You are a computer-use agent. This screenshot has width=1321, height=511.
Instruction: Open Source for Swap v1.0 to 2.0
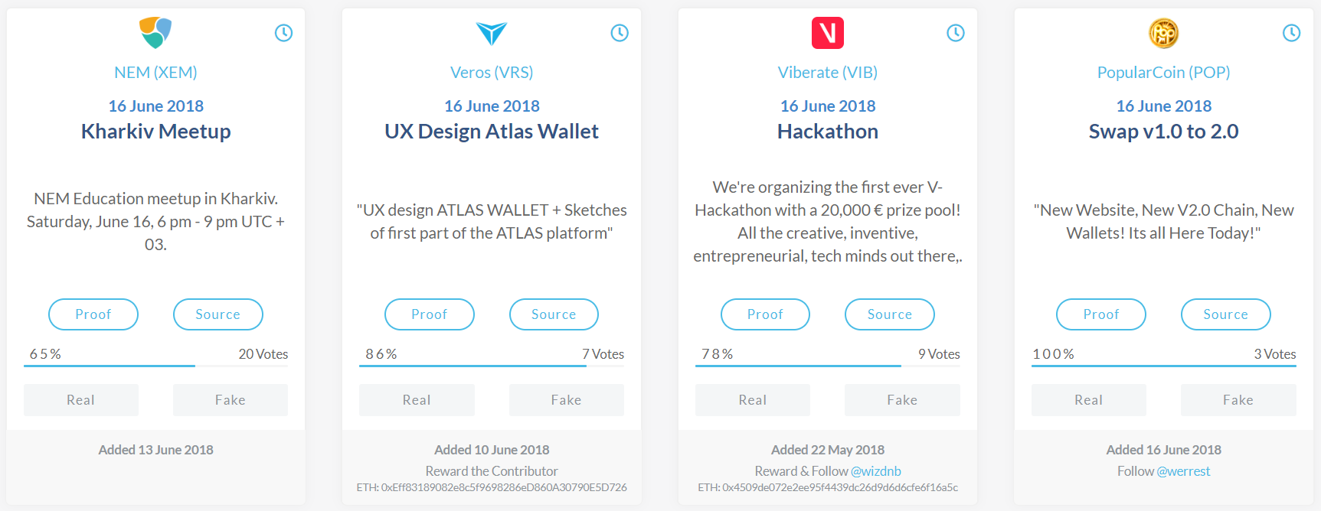(x=1225, y=314)
